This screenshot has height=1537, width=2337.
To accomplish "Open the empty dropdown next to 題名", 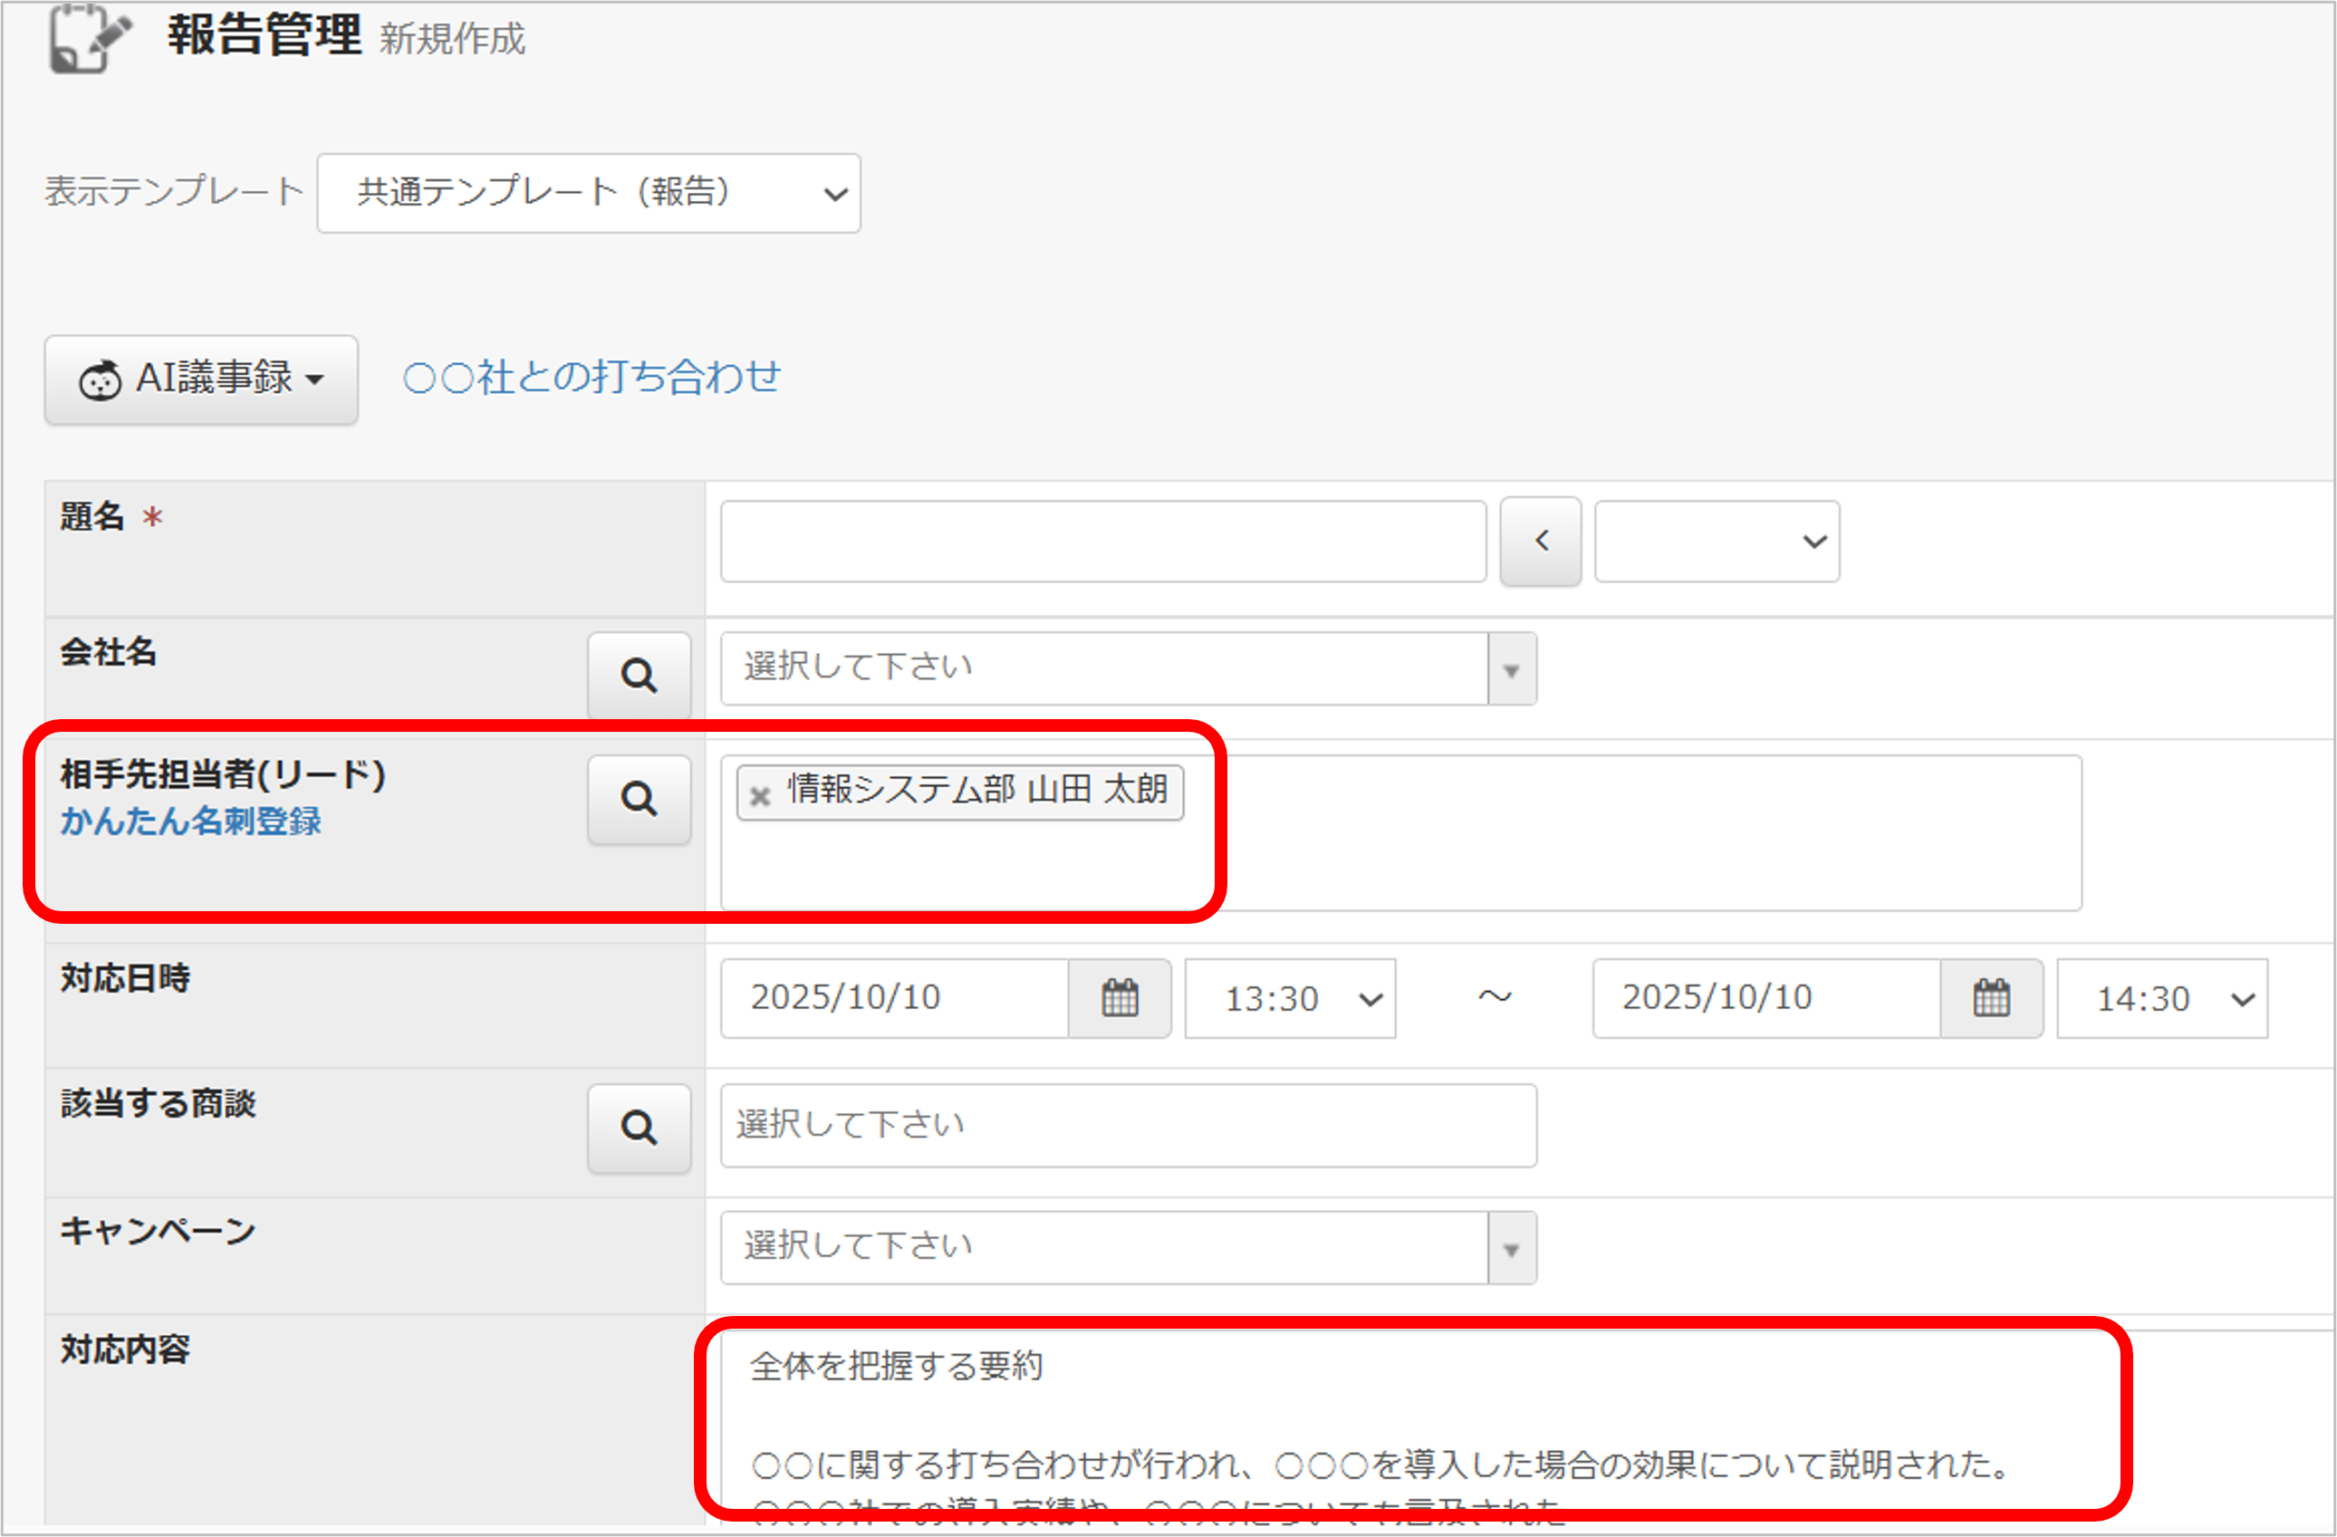I will [x=1717, y=541].
